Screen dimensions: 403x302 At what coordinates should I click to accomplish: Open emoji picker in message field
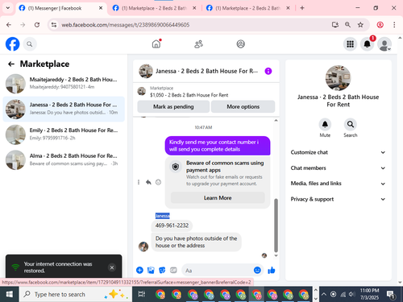tap(257, 270)
